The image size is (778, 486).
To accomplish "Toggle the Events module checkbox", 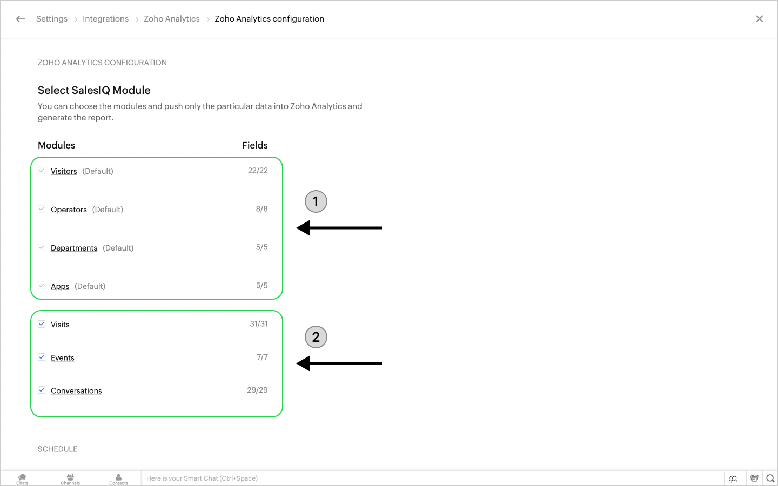I will 42,357.
